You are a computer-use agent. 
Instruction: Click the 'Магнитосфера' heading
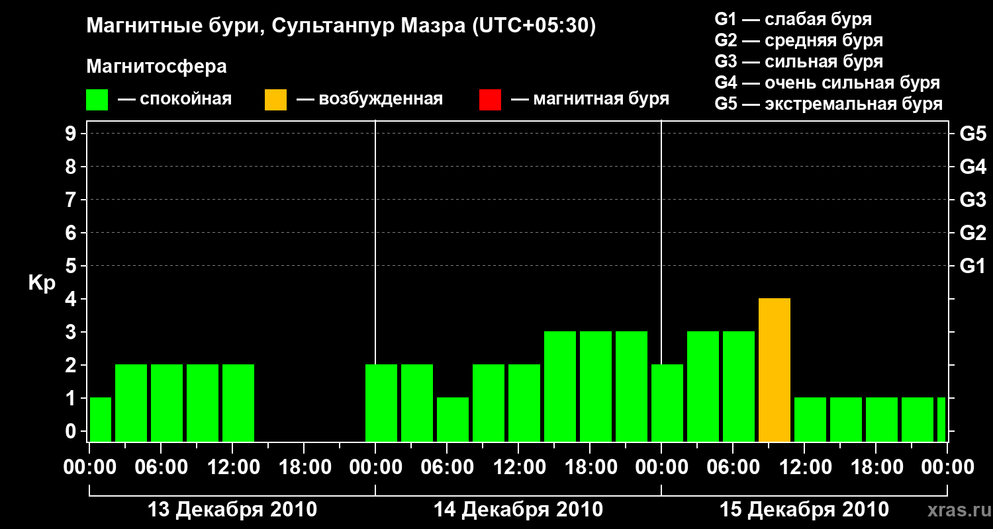(157, 67)
